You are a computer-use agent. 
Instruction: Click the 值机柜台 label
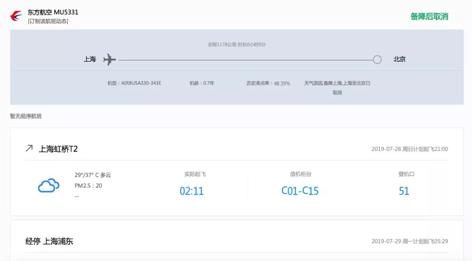pyautogui.click(x=300, y=174)
